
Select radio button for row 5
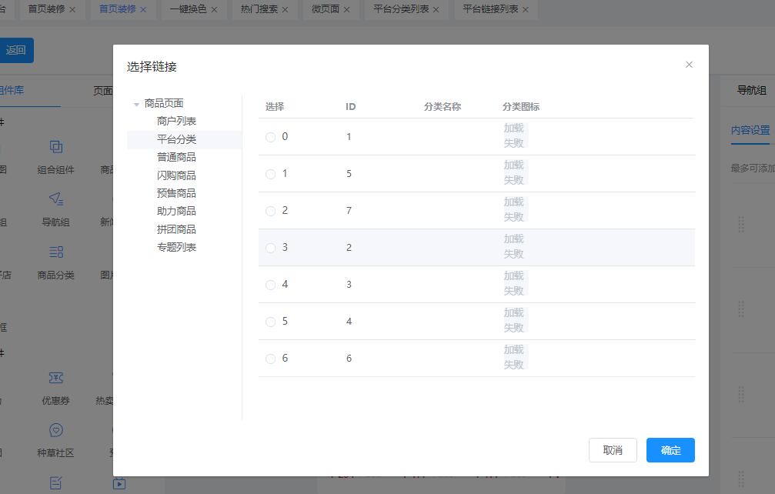pos(270,322)
